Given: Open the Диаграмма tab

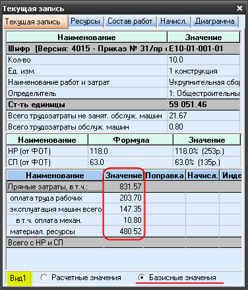Looking at the screenshot, I should click(215, 21).
